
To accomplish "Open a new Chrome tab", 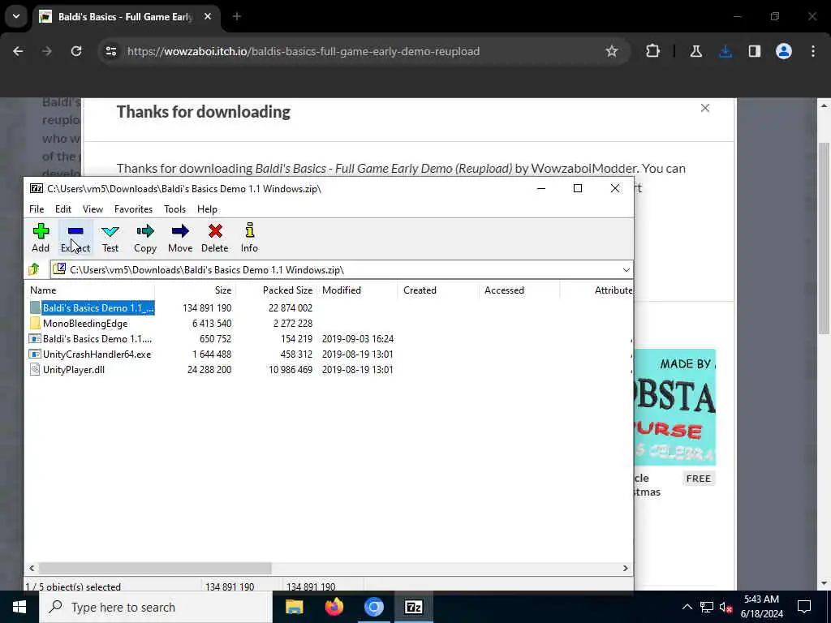I will coord(237,16).
